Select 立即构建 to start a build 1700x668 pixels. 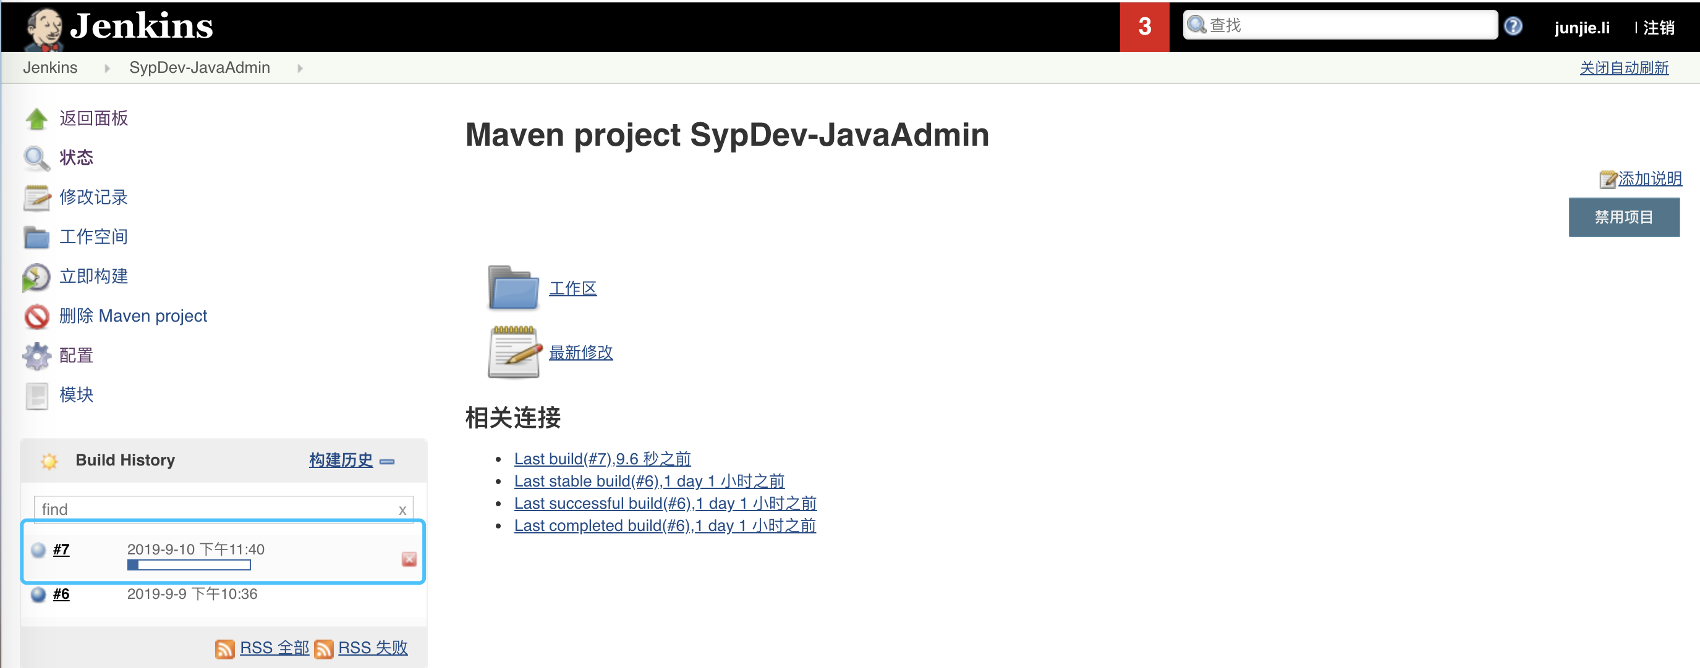coord(94,277)
